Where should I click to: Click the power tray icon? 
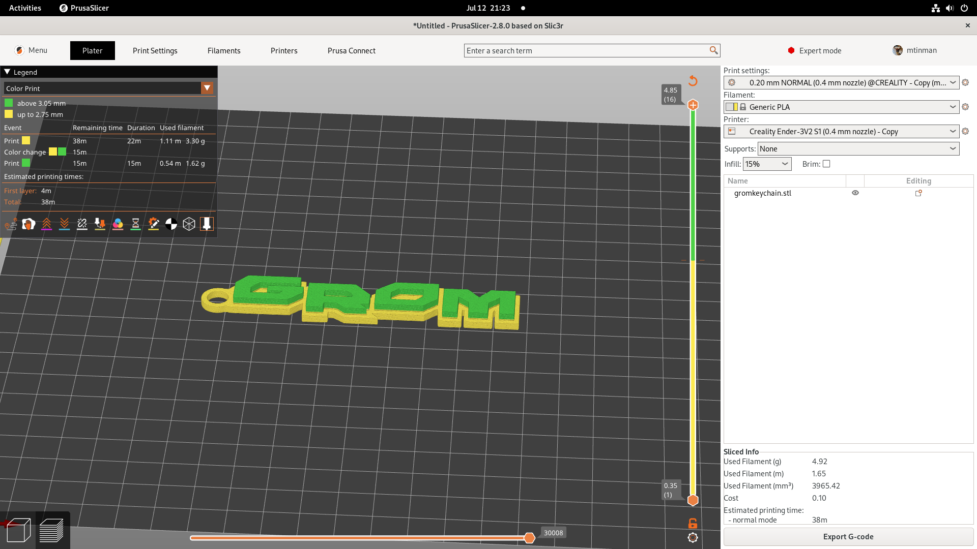tap(964, 8)
